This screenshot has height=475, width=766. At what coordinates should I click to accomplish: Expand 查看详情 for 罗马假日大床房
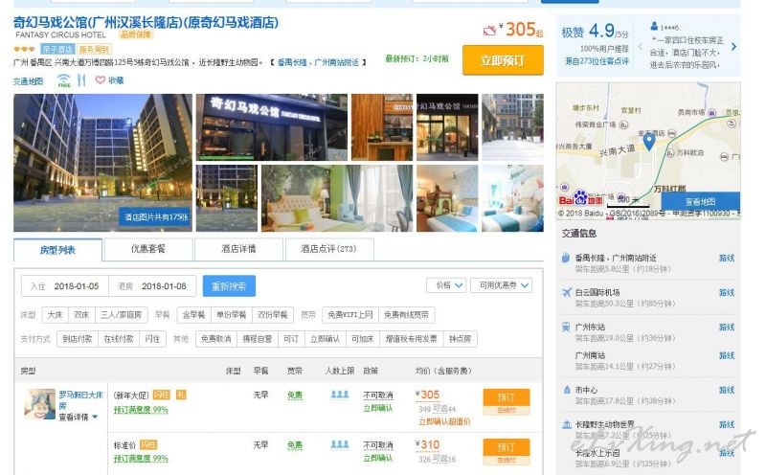(x=79, y=417)
